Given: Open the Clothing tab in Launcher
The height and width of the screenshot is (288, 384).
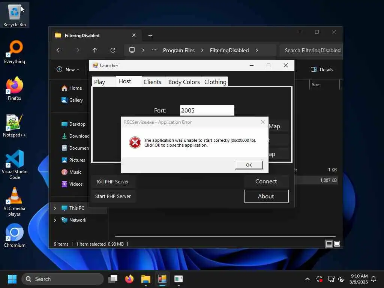Looking at the screenshot, I should pos(215,82).
